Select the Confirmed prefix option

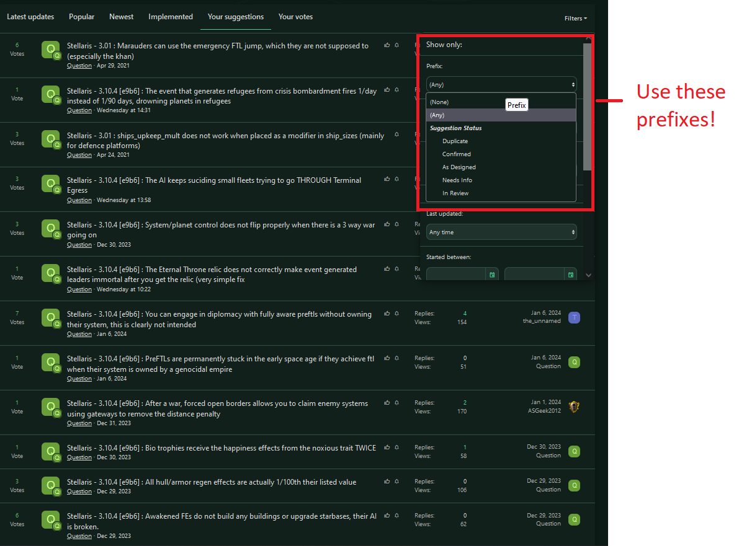coord(456,154)
